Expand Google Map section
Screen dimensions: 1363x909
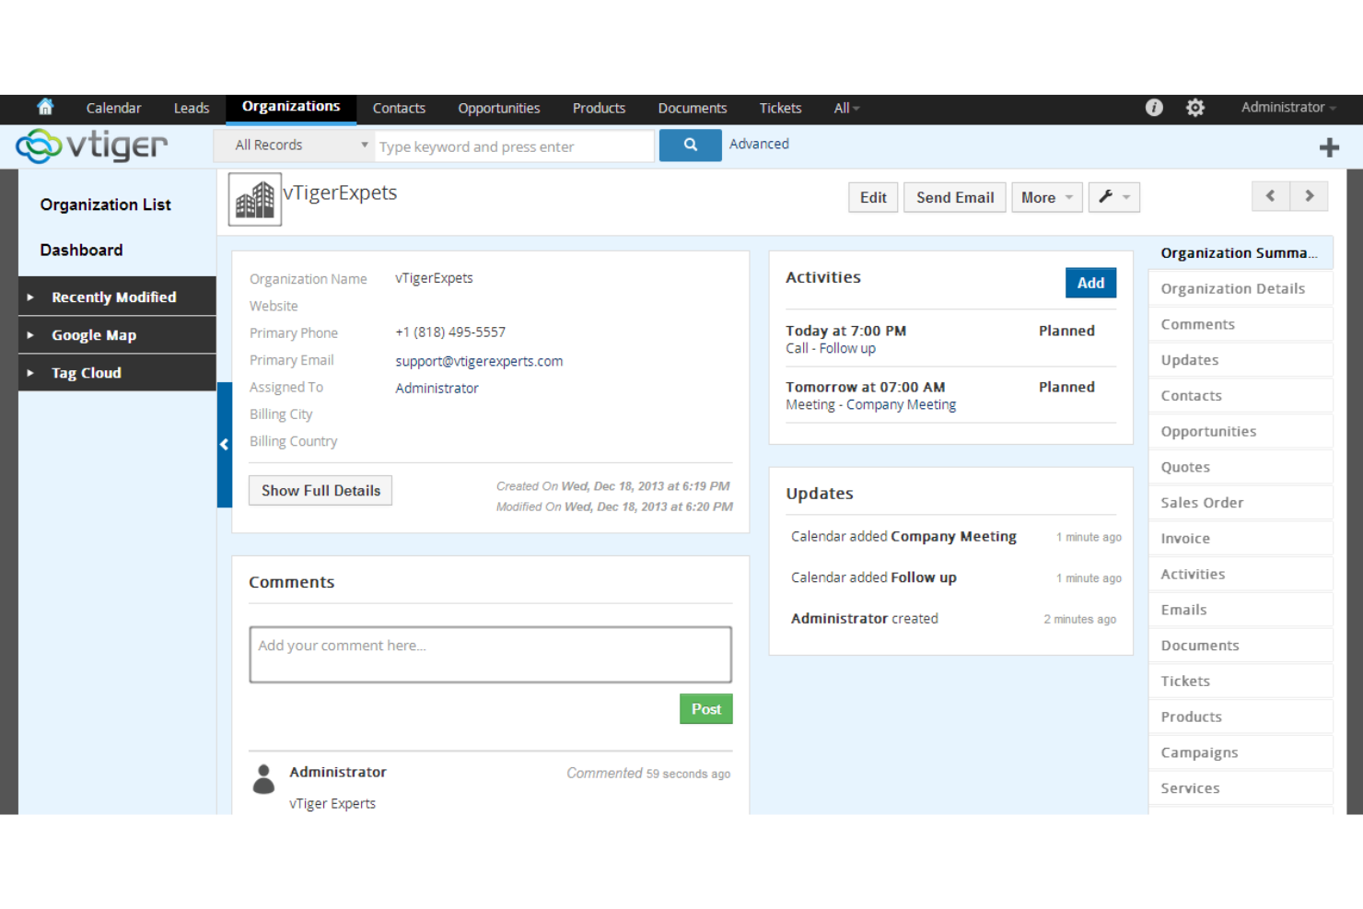117,335
